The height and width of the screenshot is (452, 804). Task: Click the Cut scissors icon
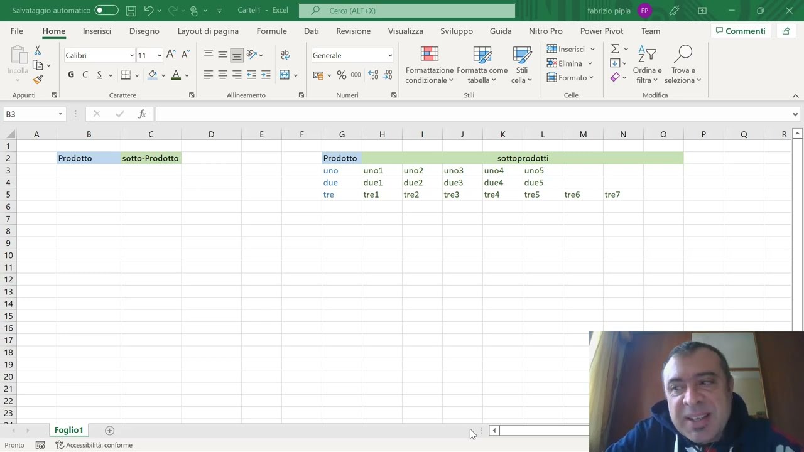pos(38,51)
